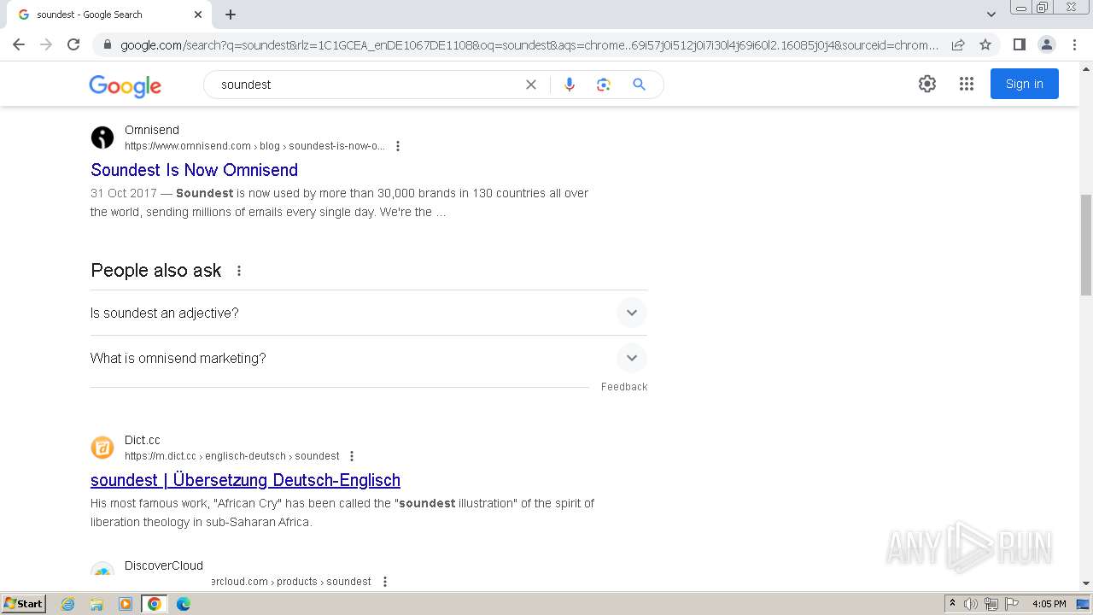The image size is (1093, 615).
Task: Open Chrome profile avatar
Action: [x=1046, y=44]
